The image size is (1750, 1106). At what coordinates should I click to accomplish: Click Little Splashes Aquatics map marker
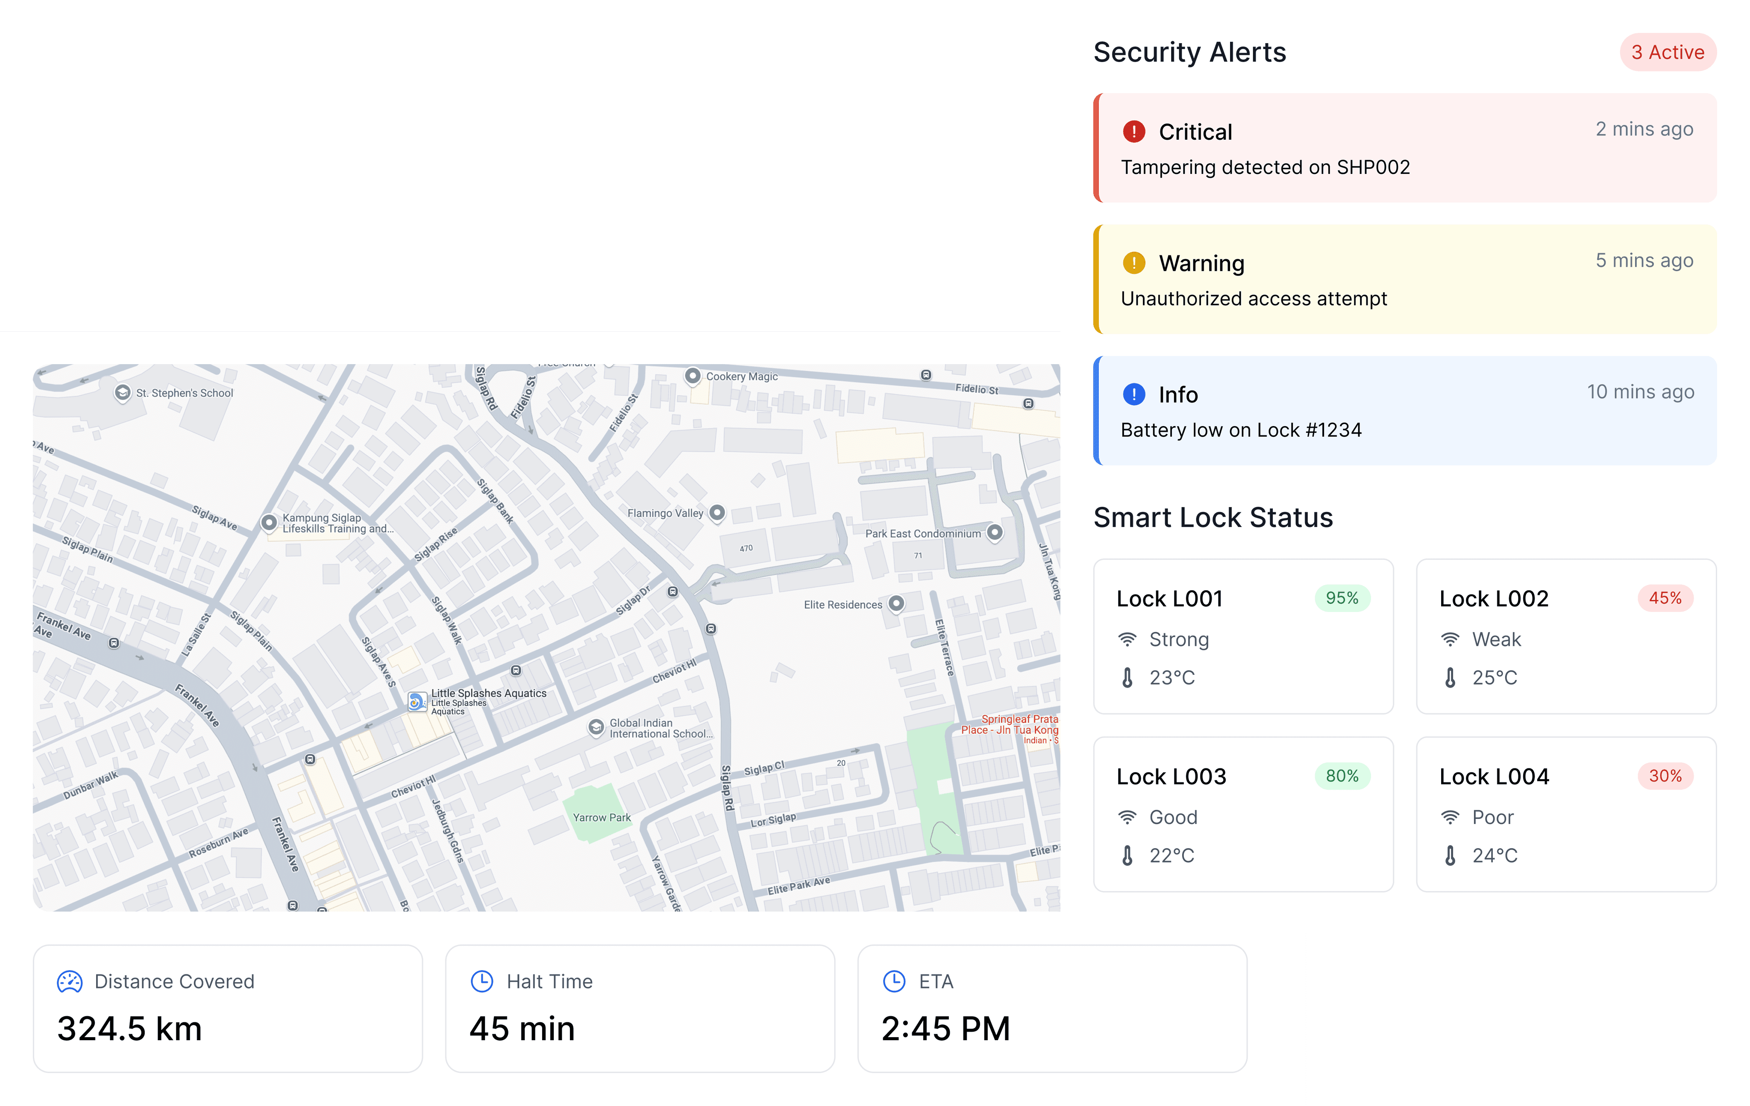pyautogui.click(x=417, y=702)
